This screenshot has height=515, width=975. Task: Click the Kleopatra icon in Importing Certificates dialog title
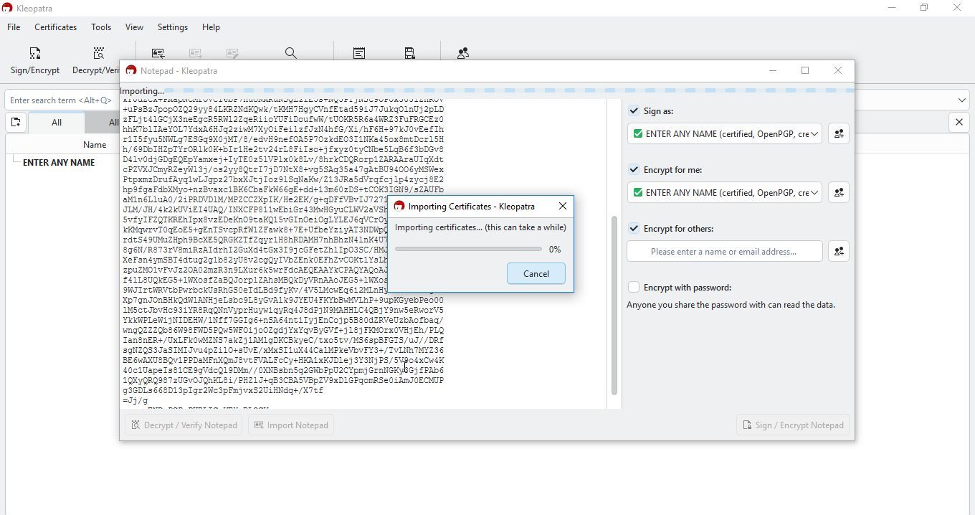(x=399, y=207)
